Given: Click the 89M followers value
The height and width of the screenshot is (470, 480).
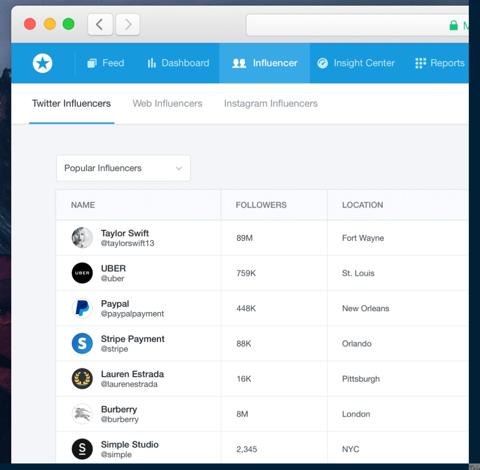Looking at the screenshot, I should (x=245, y=238).
